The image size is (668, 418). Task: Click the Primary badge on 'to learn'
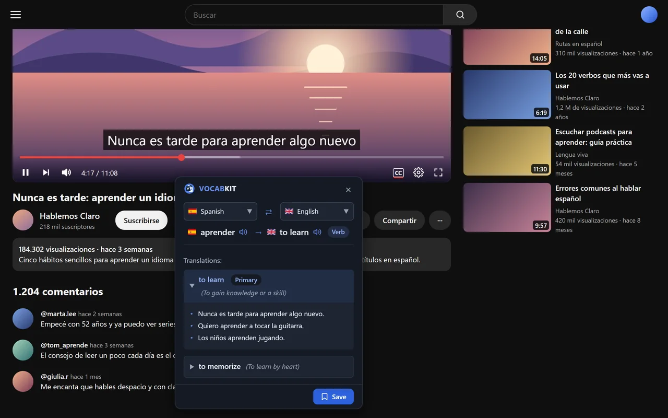[246, 280]
